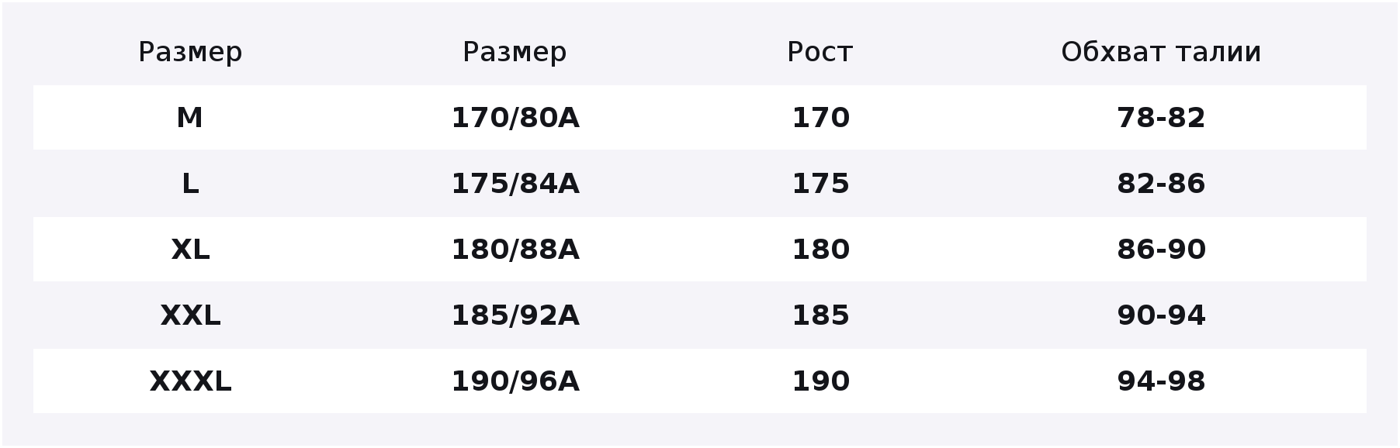Viewport: 1400px width, 448px height.
Task: Click waist value 82-86
Action: (x=1161, y=184)
